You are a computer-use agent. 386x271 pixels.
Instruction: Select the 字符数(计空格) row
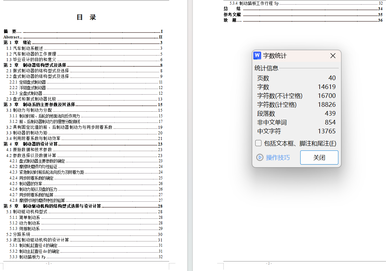296,104
